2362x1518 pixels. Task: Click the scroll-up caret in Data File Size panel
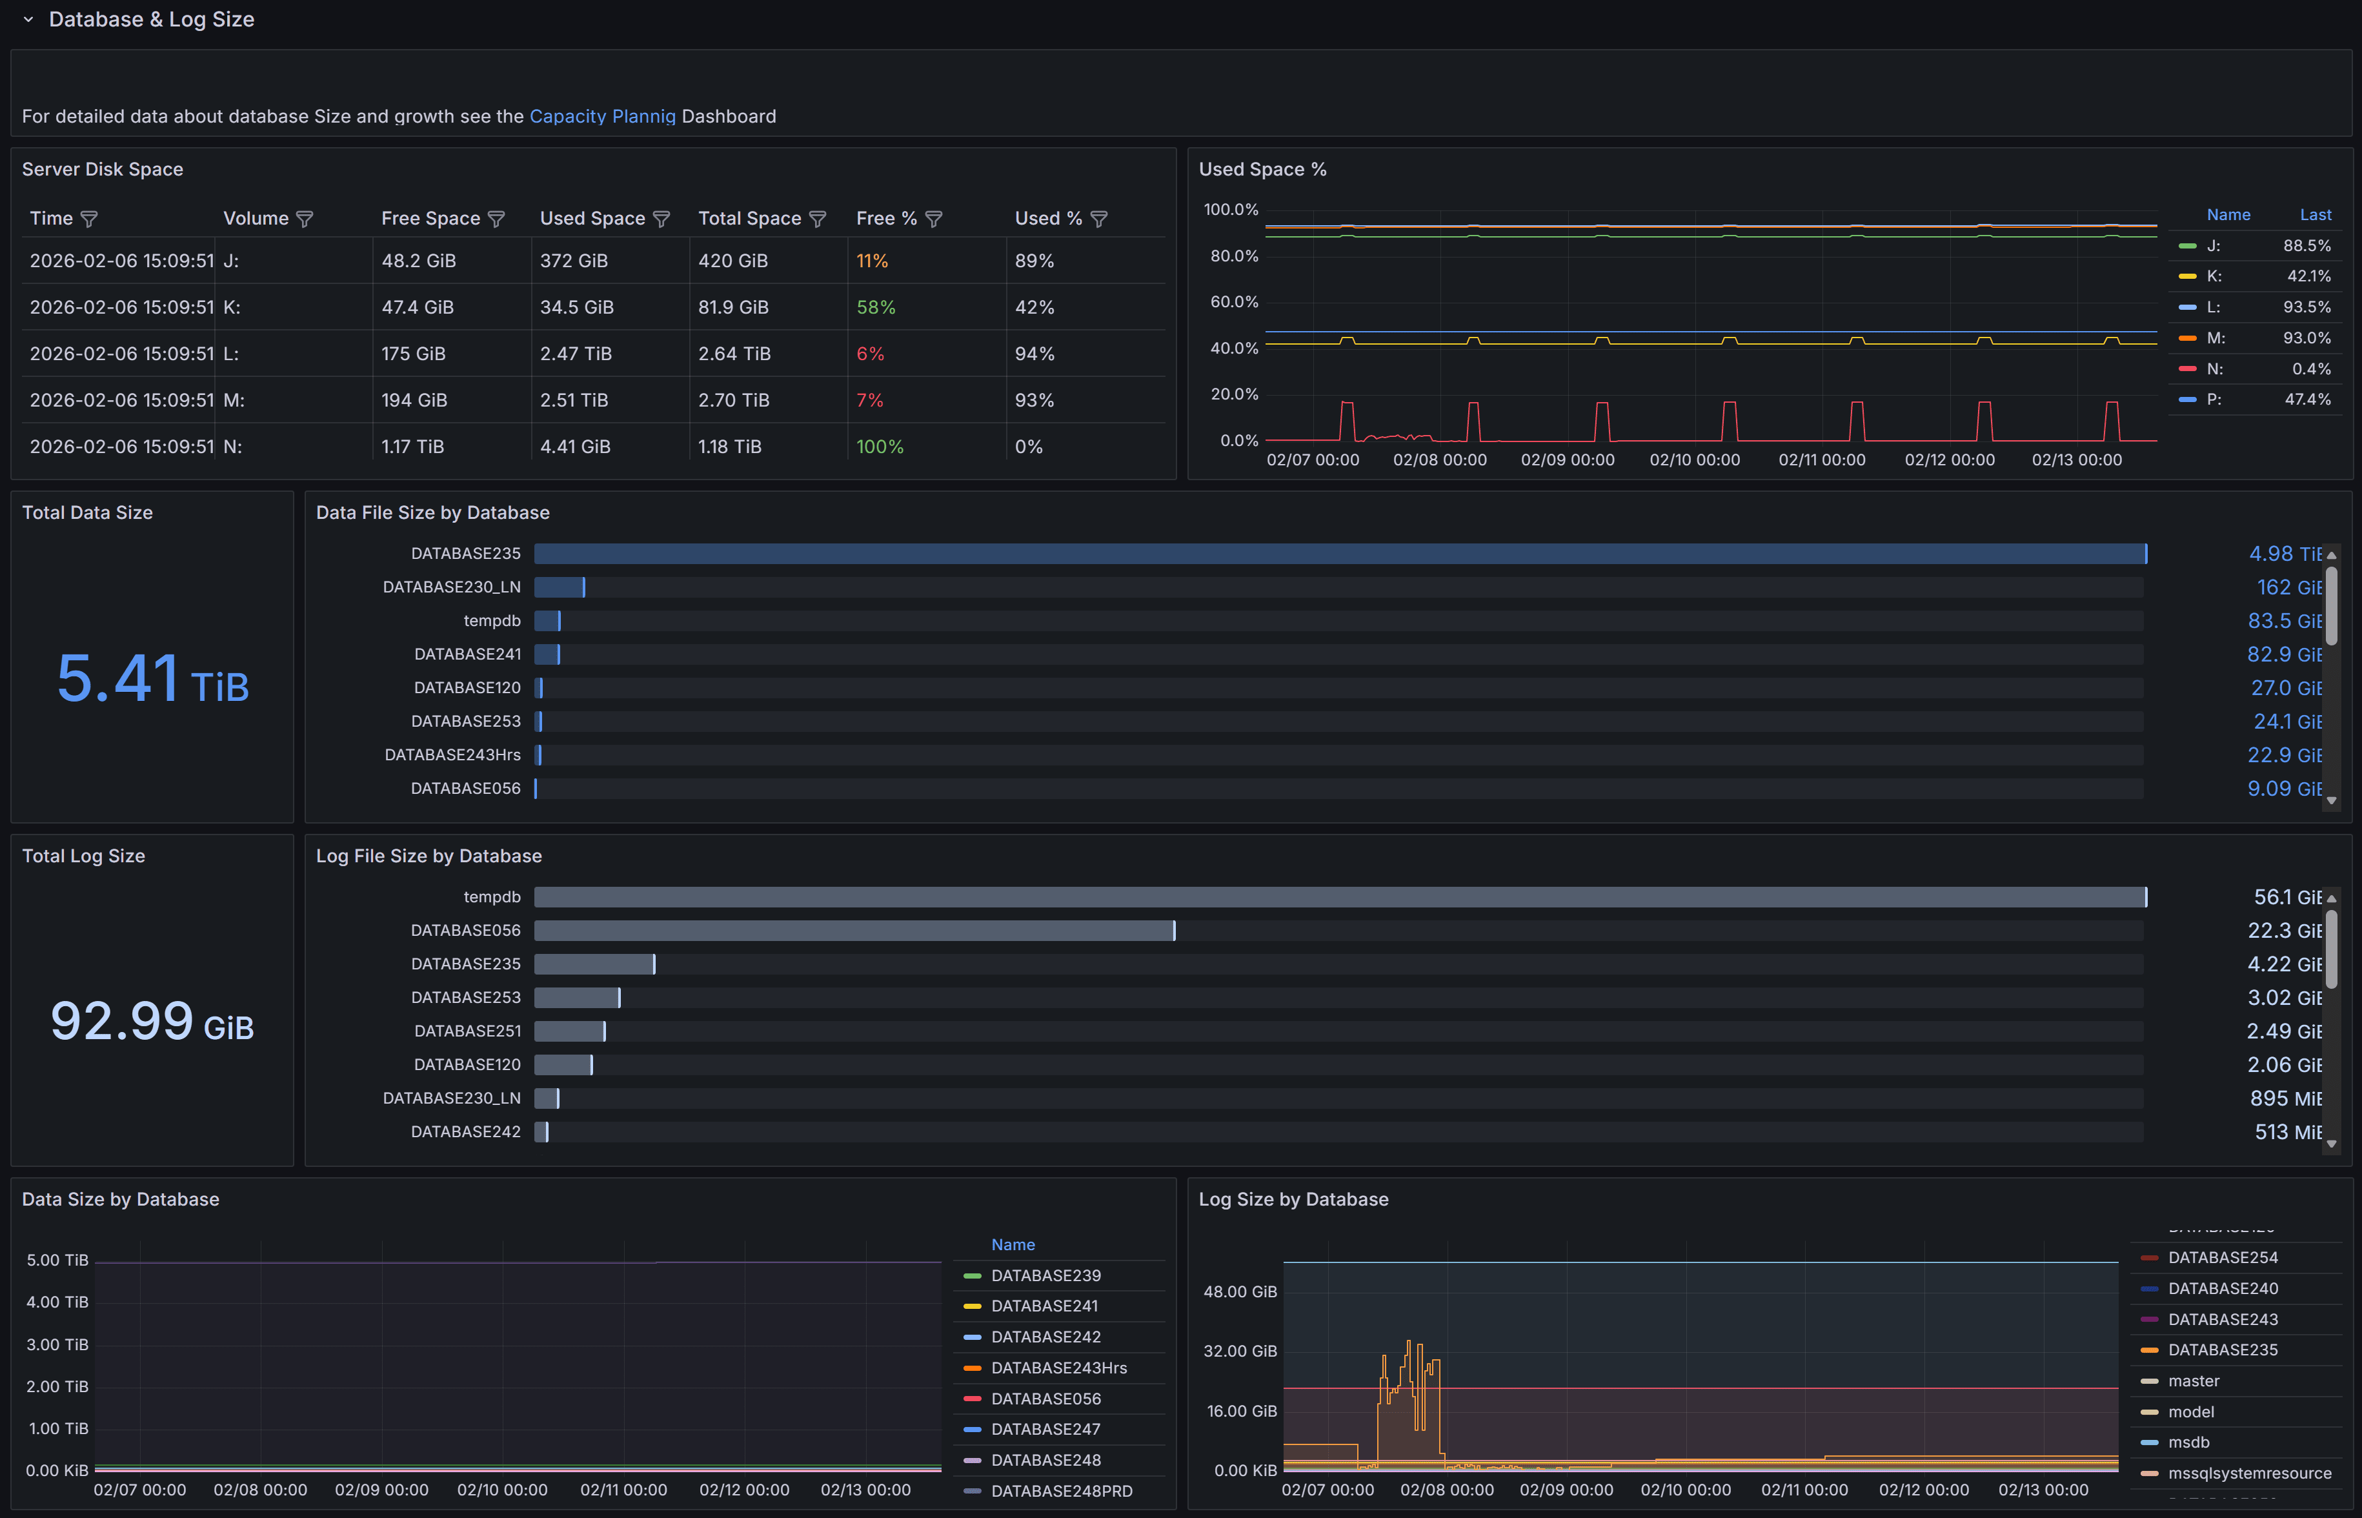(x=2332, y=555)
